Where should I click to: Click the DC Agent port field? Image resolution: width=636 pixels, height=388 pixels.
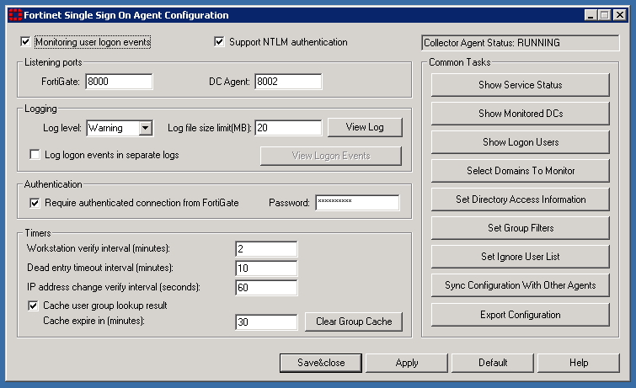(288, 82)
